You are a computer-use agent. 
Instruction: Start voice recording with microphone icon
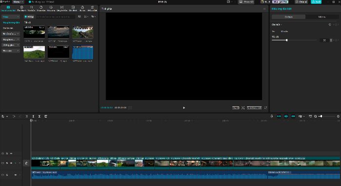(272, 117)
